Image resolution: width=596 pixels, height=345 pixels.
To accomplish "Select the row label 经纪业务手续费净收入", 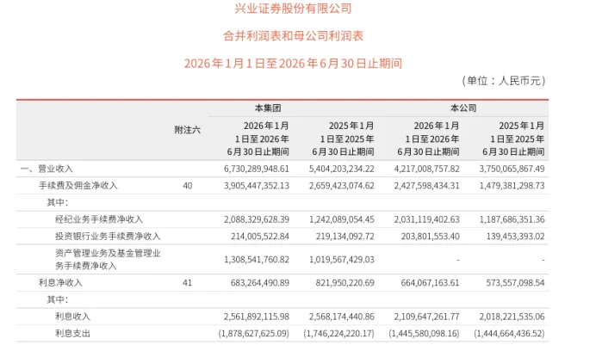I will (x=99, y=219).
